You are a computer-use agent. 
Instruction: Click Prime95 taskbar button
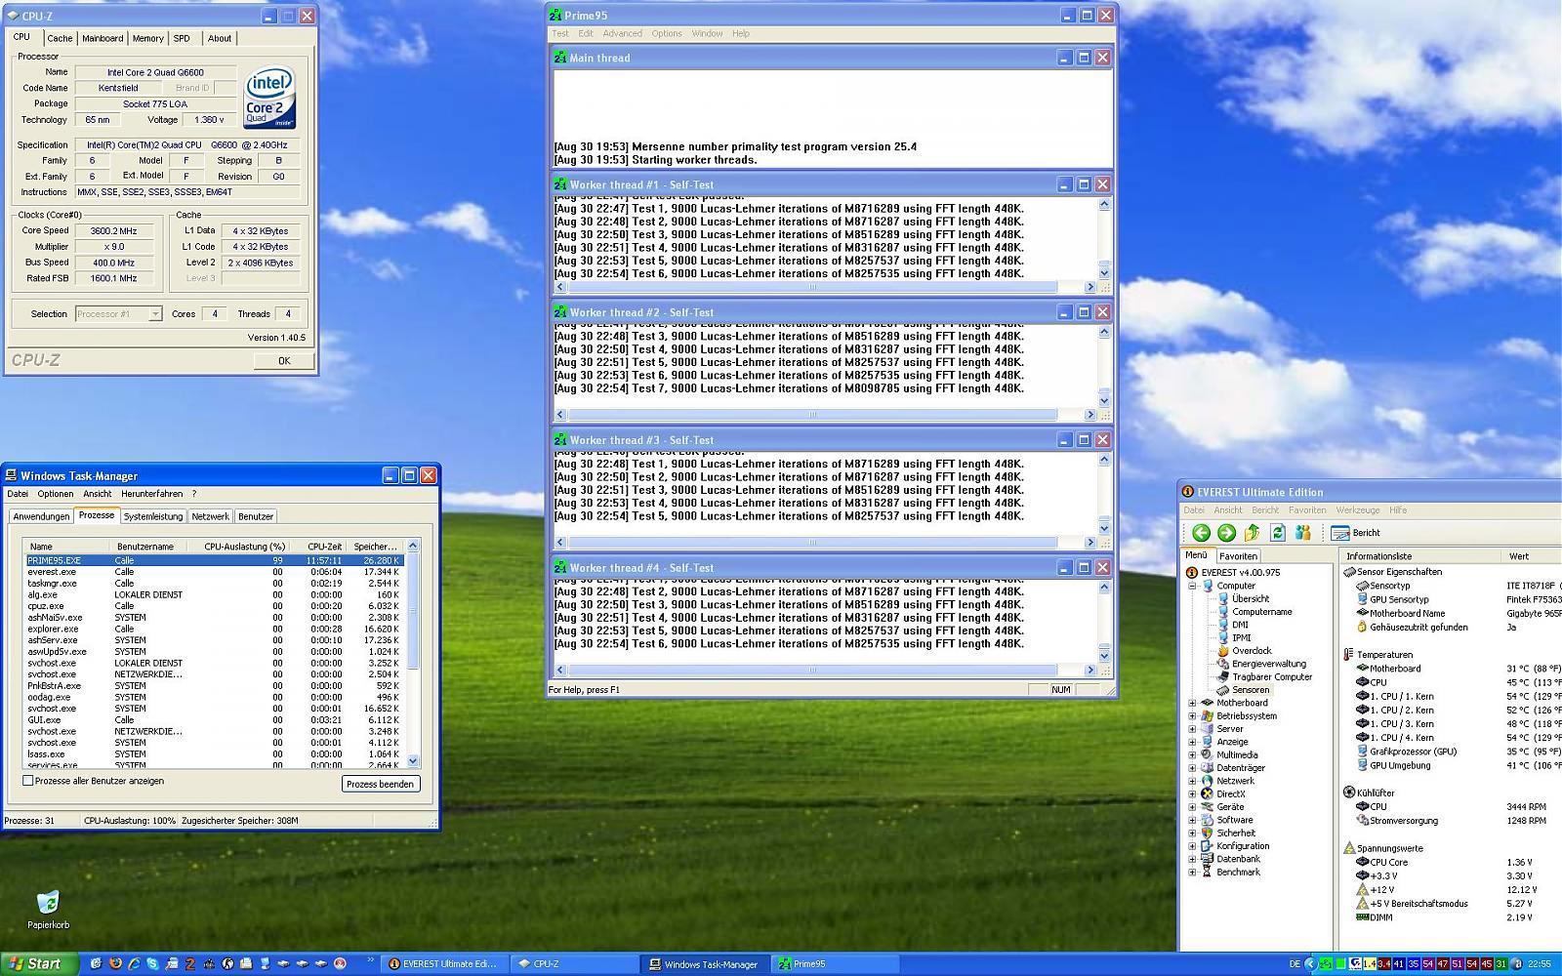pyautogui.click(x=833, y=964)
